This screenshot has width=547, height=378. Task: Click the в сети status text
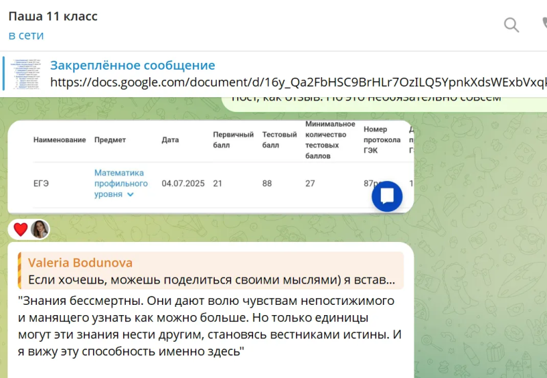point(26,36)
